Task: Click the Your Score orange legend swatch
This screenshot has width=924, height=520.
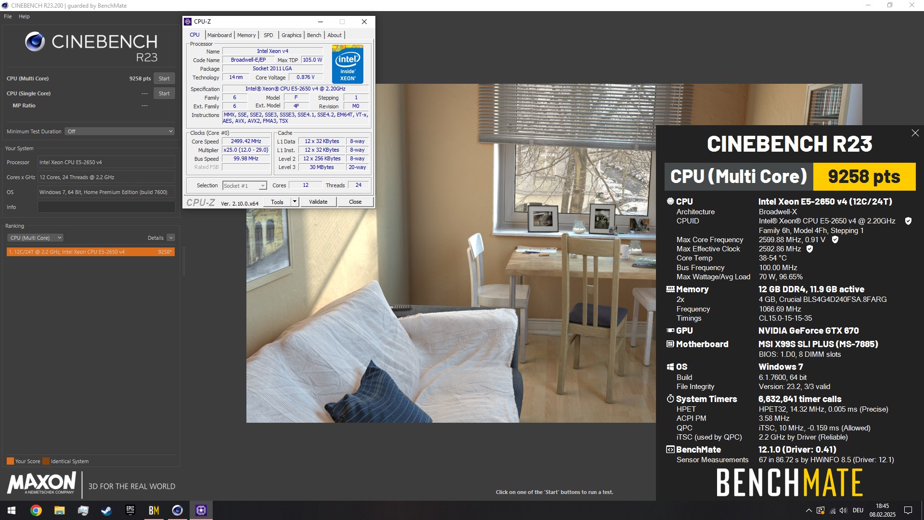Action: (10, 461)
